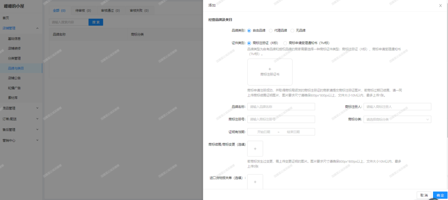Switch to 审核失败 (0) tab
This screenshot has height=200, width=448.
click(139, 10)
